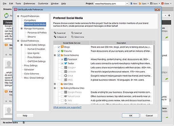Select CAPTCHA Settings in preferences tree
Screen dimensions: 174x126
[36, 61]
